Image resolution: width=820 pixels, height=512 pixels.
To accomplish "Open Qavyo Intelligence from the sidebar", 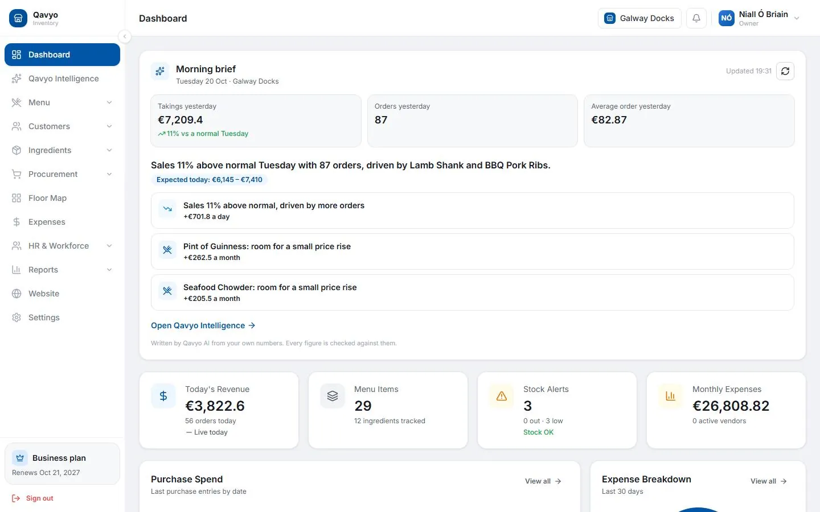I will (62, 79).
